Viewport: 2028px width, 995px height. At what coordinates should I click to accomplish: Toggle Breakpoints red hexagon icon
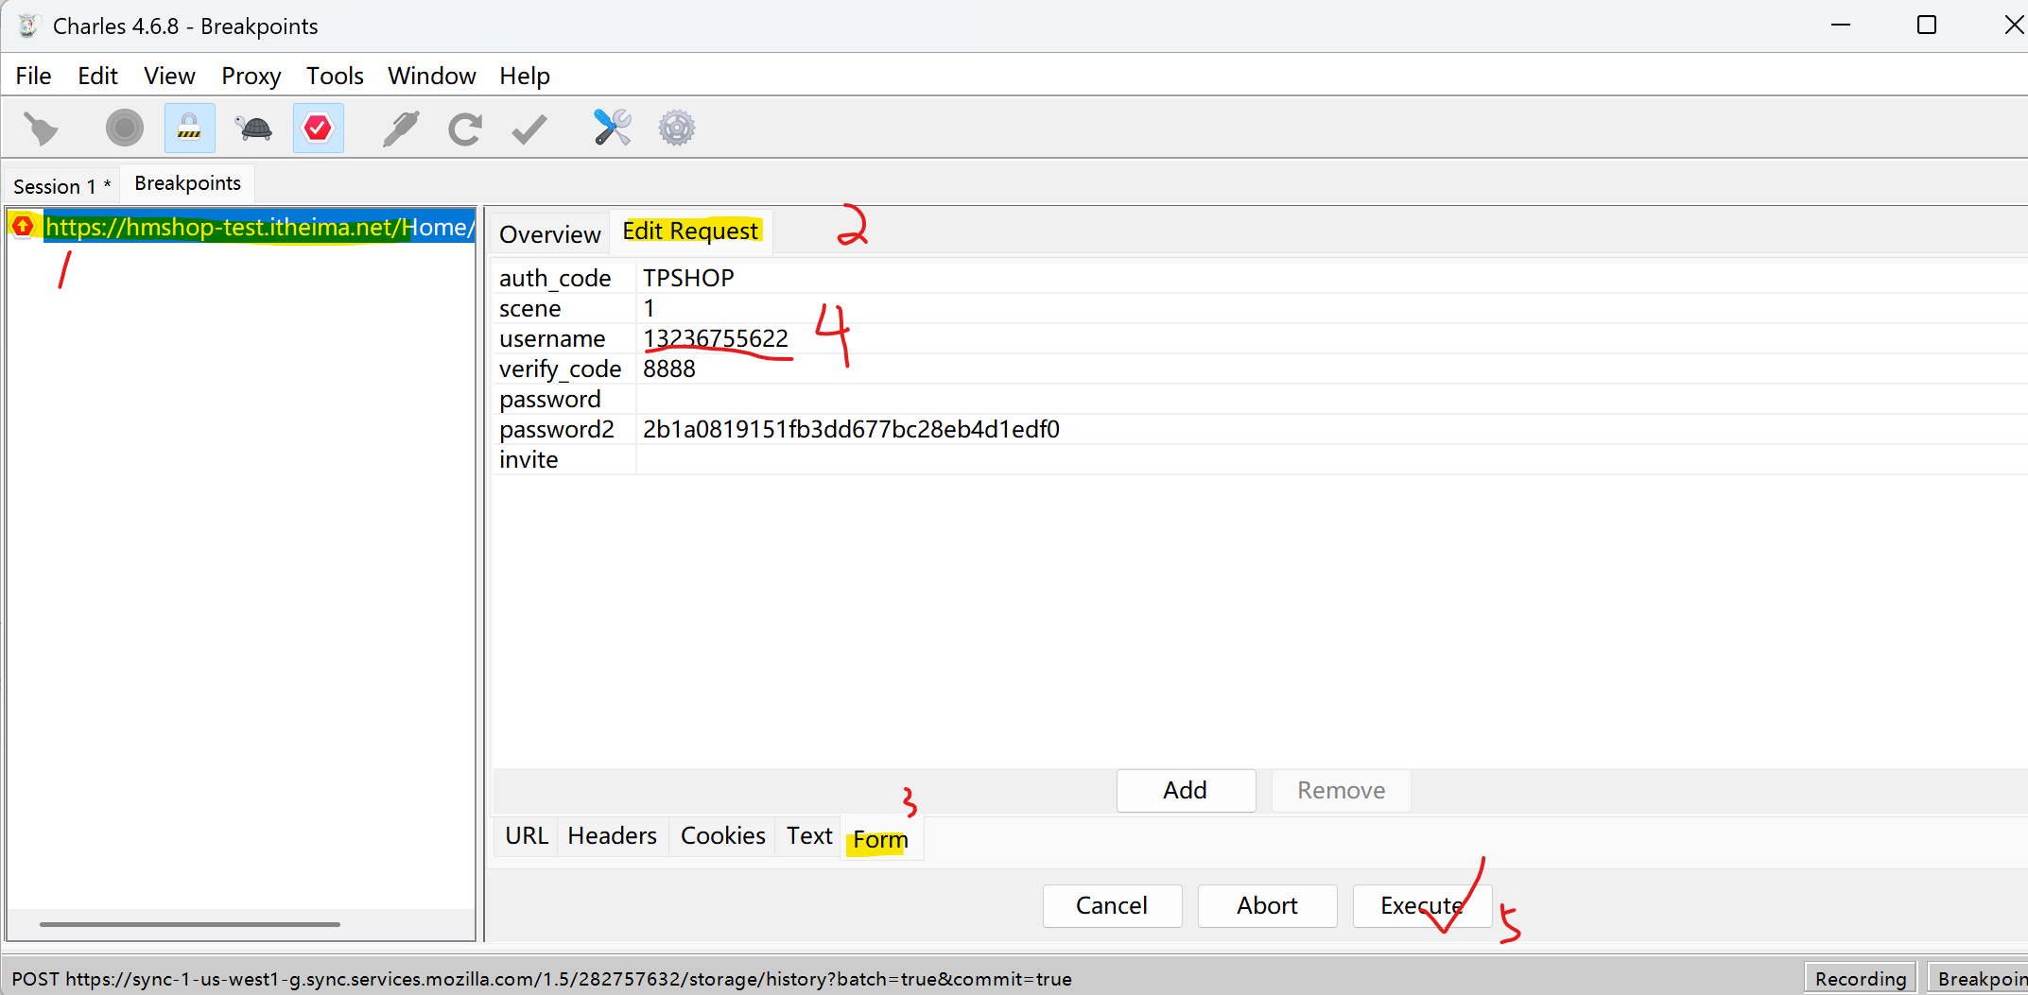(x=319, y=128)
